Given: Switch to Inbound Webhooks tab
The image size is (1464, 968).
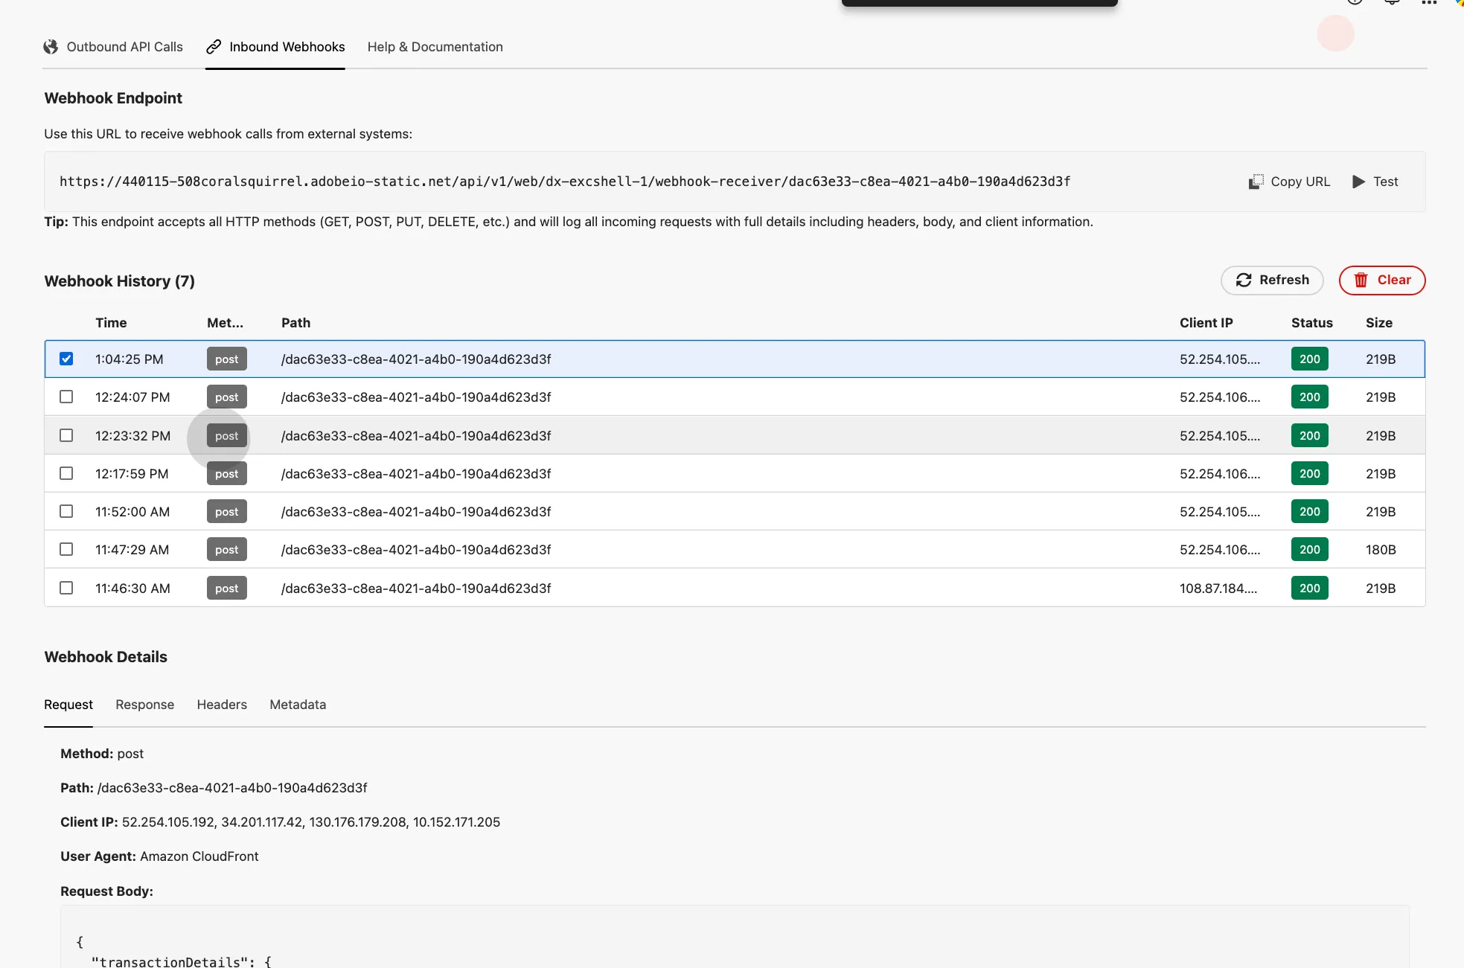Looking at the screenshot, I should click(275, 47).
